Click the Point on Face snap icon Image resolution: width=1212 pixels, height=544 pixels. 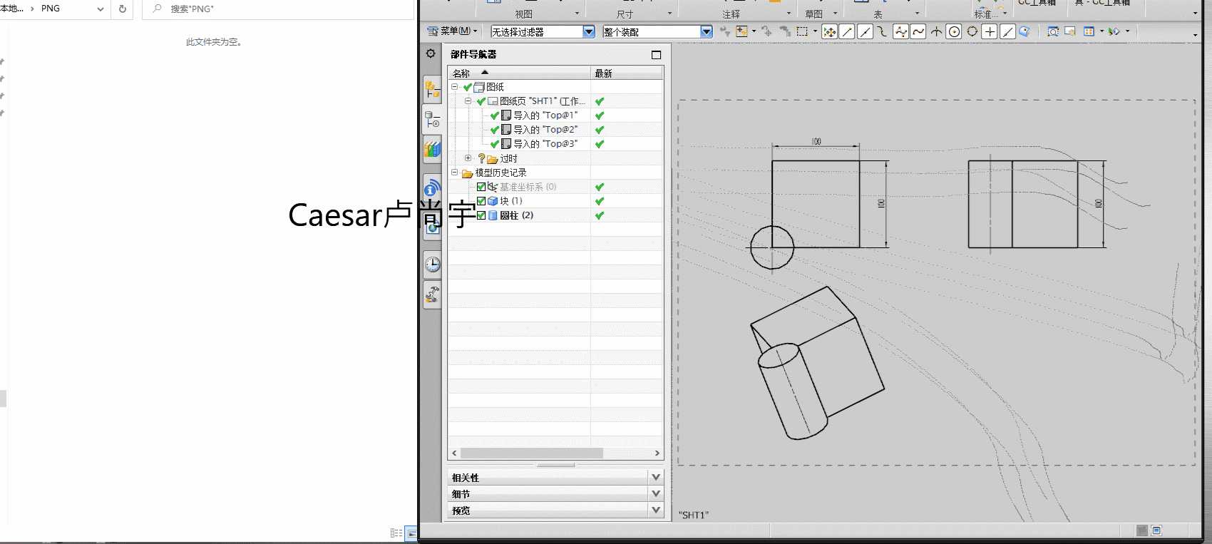1024,31
